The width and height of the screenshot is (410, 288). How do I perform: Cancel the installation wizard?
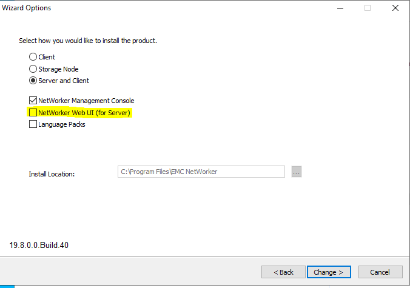point(380,272)
